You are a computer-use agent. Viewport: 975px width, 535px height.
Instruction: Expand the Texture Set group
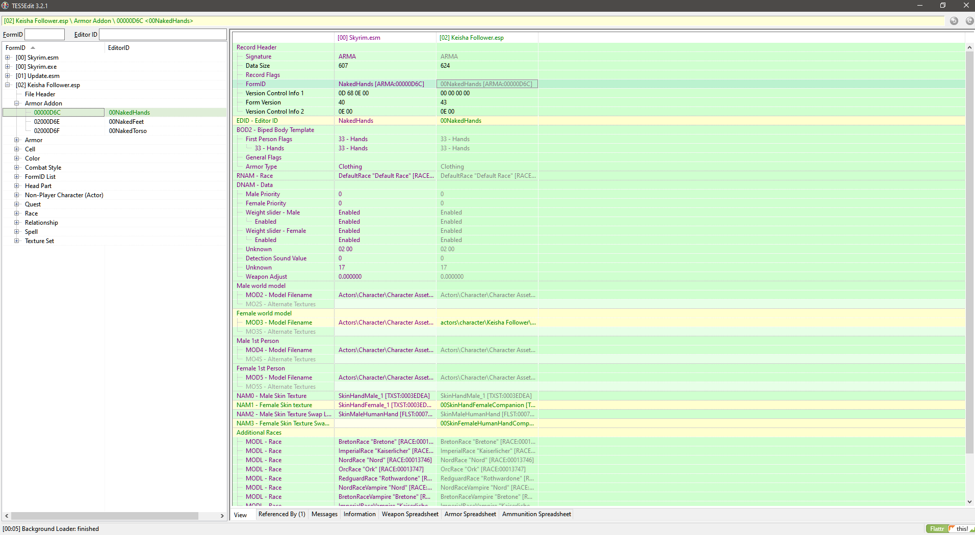tap(17, 241)
